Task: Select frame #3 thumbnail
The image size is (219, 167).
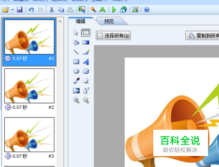Action: pos(29,135)
